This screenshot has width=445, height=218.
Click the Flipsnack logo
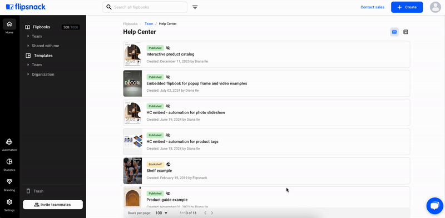[x=26, y=7]
